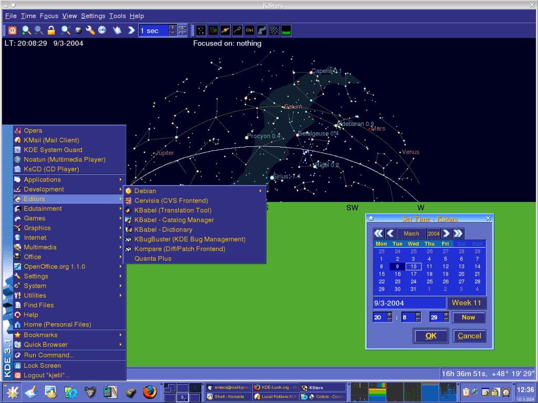This screenshot has width=538, height=403.
Task: Expand the OpenOffice.org 1.1.0 submenu
Action: click(x=70, y=266)
